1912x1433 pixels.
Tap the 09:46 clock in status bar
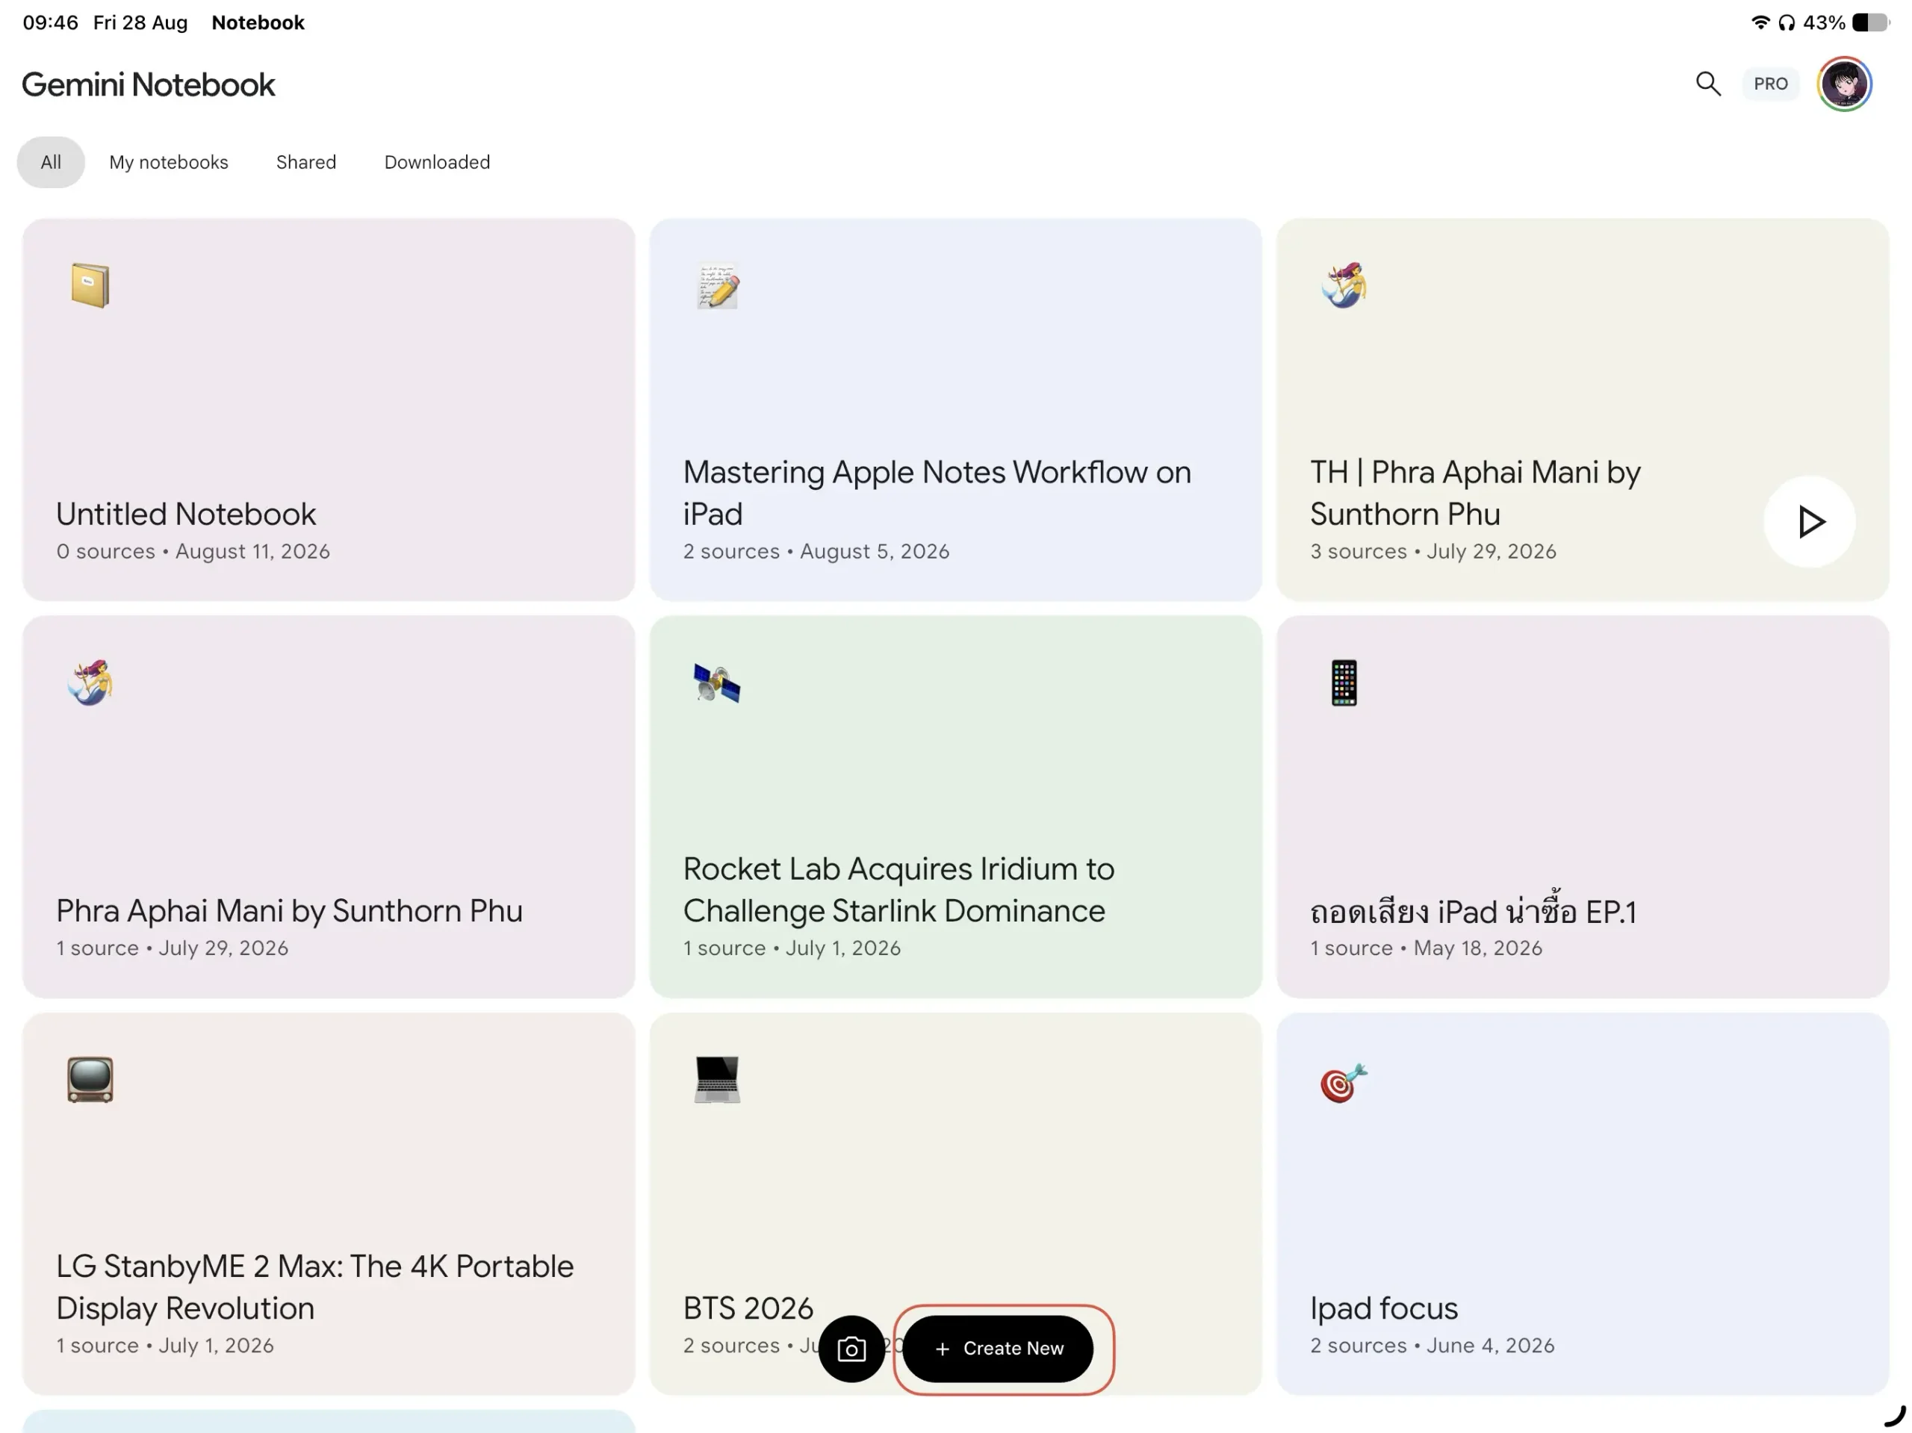click(50, 22)
